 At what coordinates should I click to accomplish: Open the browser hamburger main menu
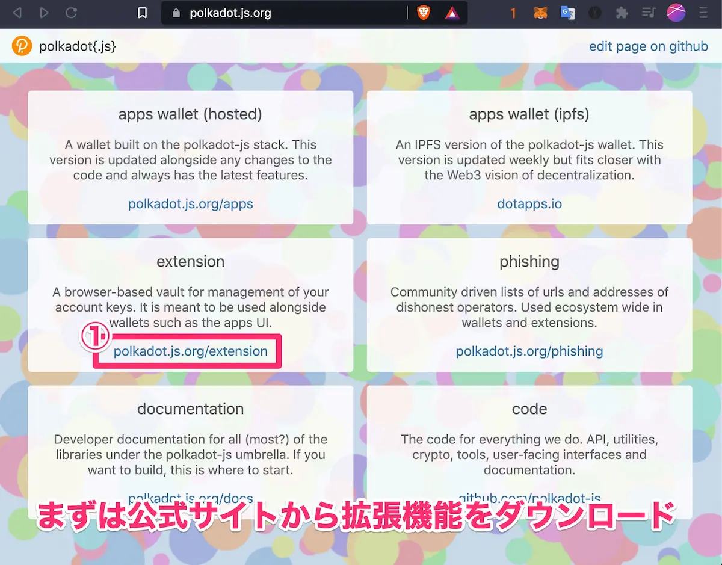pyautogui.click(x=703, y=13)
